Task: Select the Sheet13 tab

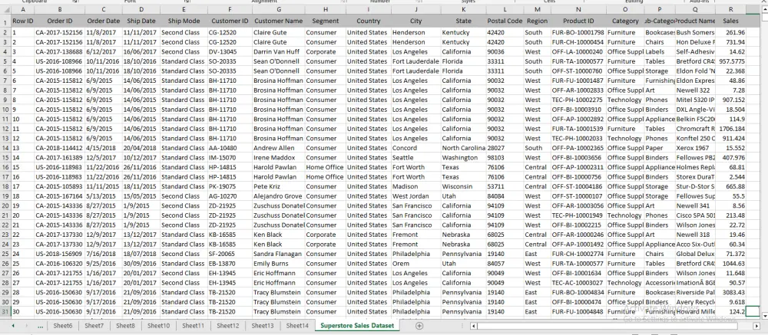Action: (x=263, y=326)
